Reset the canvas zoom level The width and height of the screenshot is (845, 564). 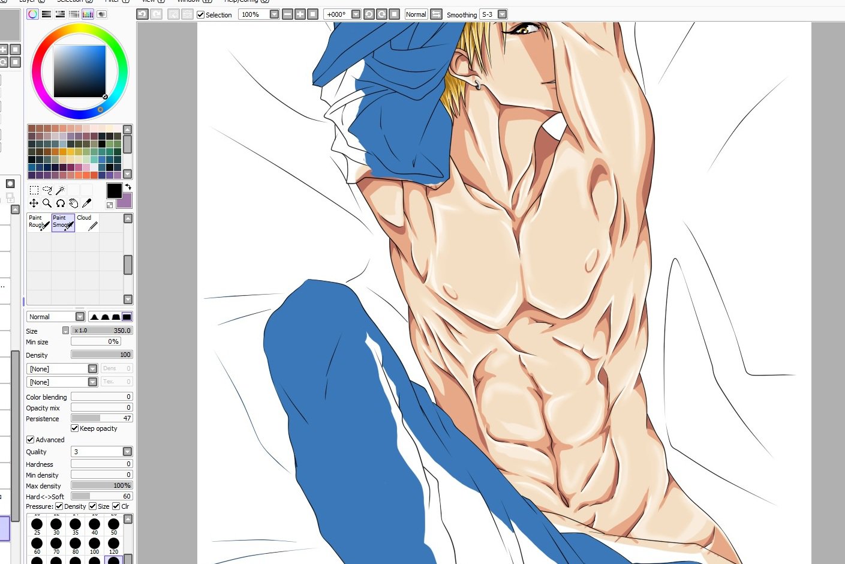pyautogui.click(x=312, y=14)
